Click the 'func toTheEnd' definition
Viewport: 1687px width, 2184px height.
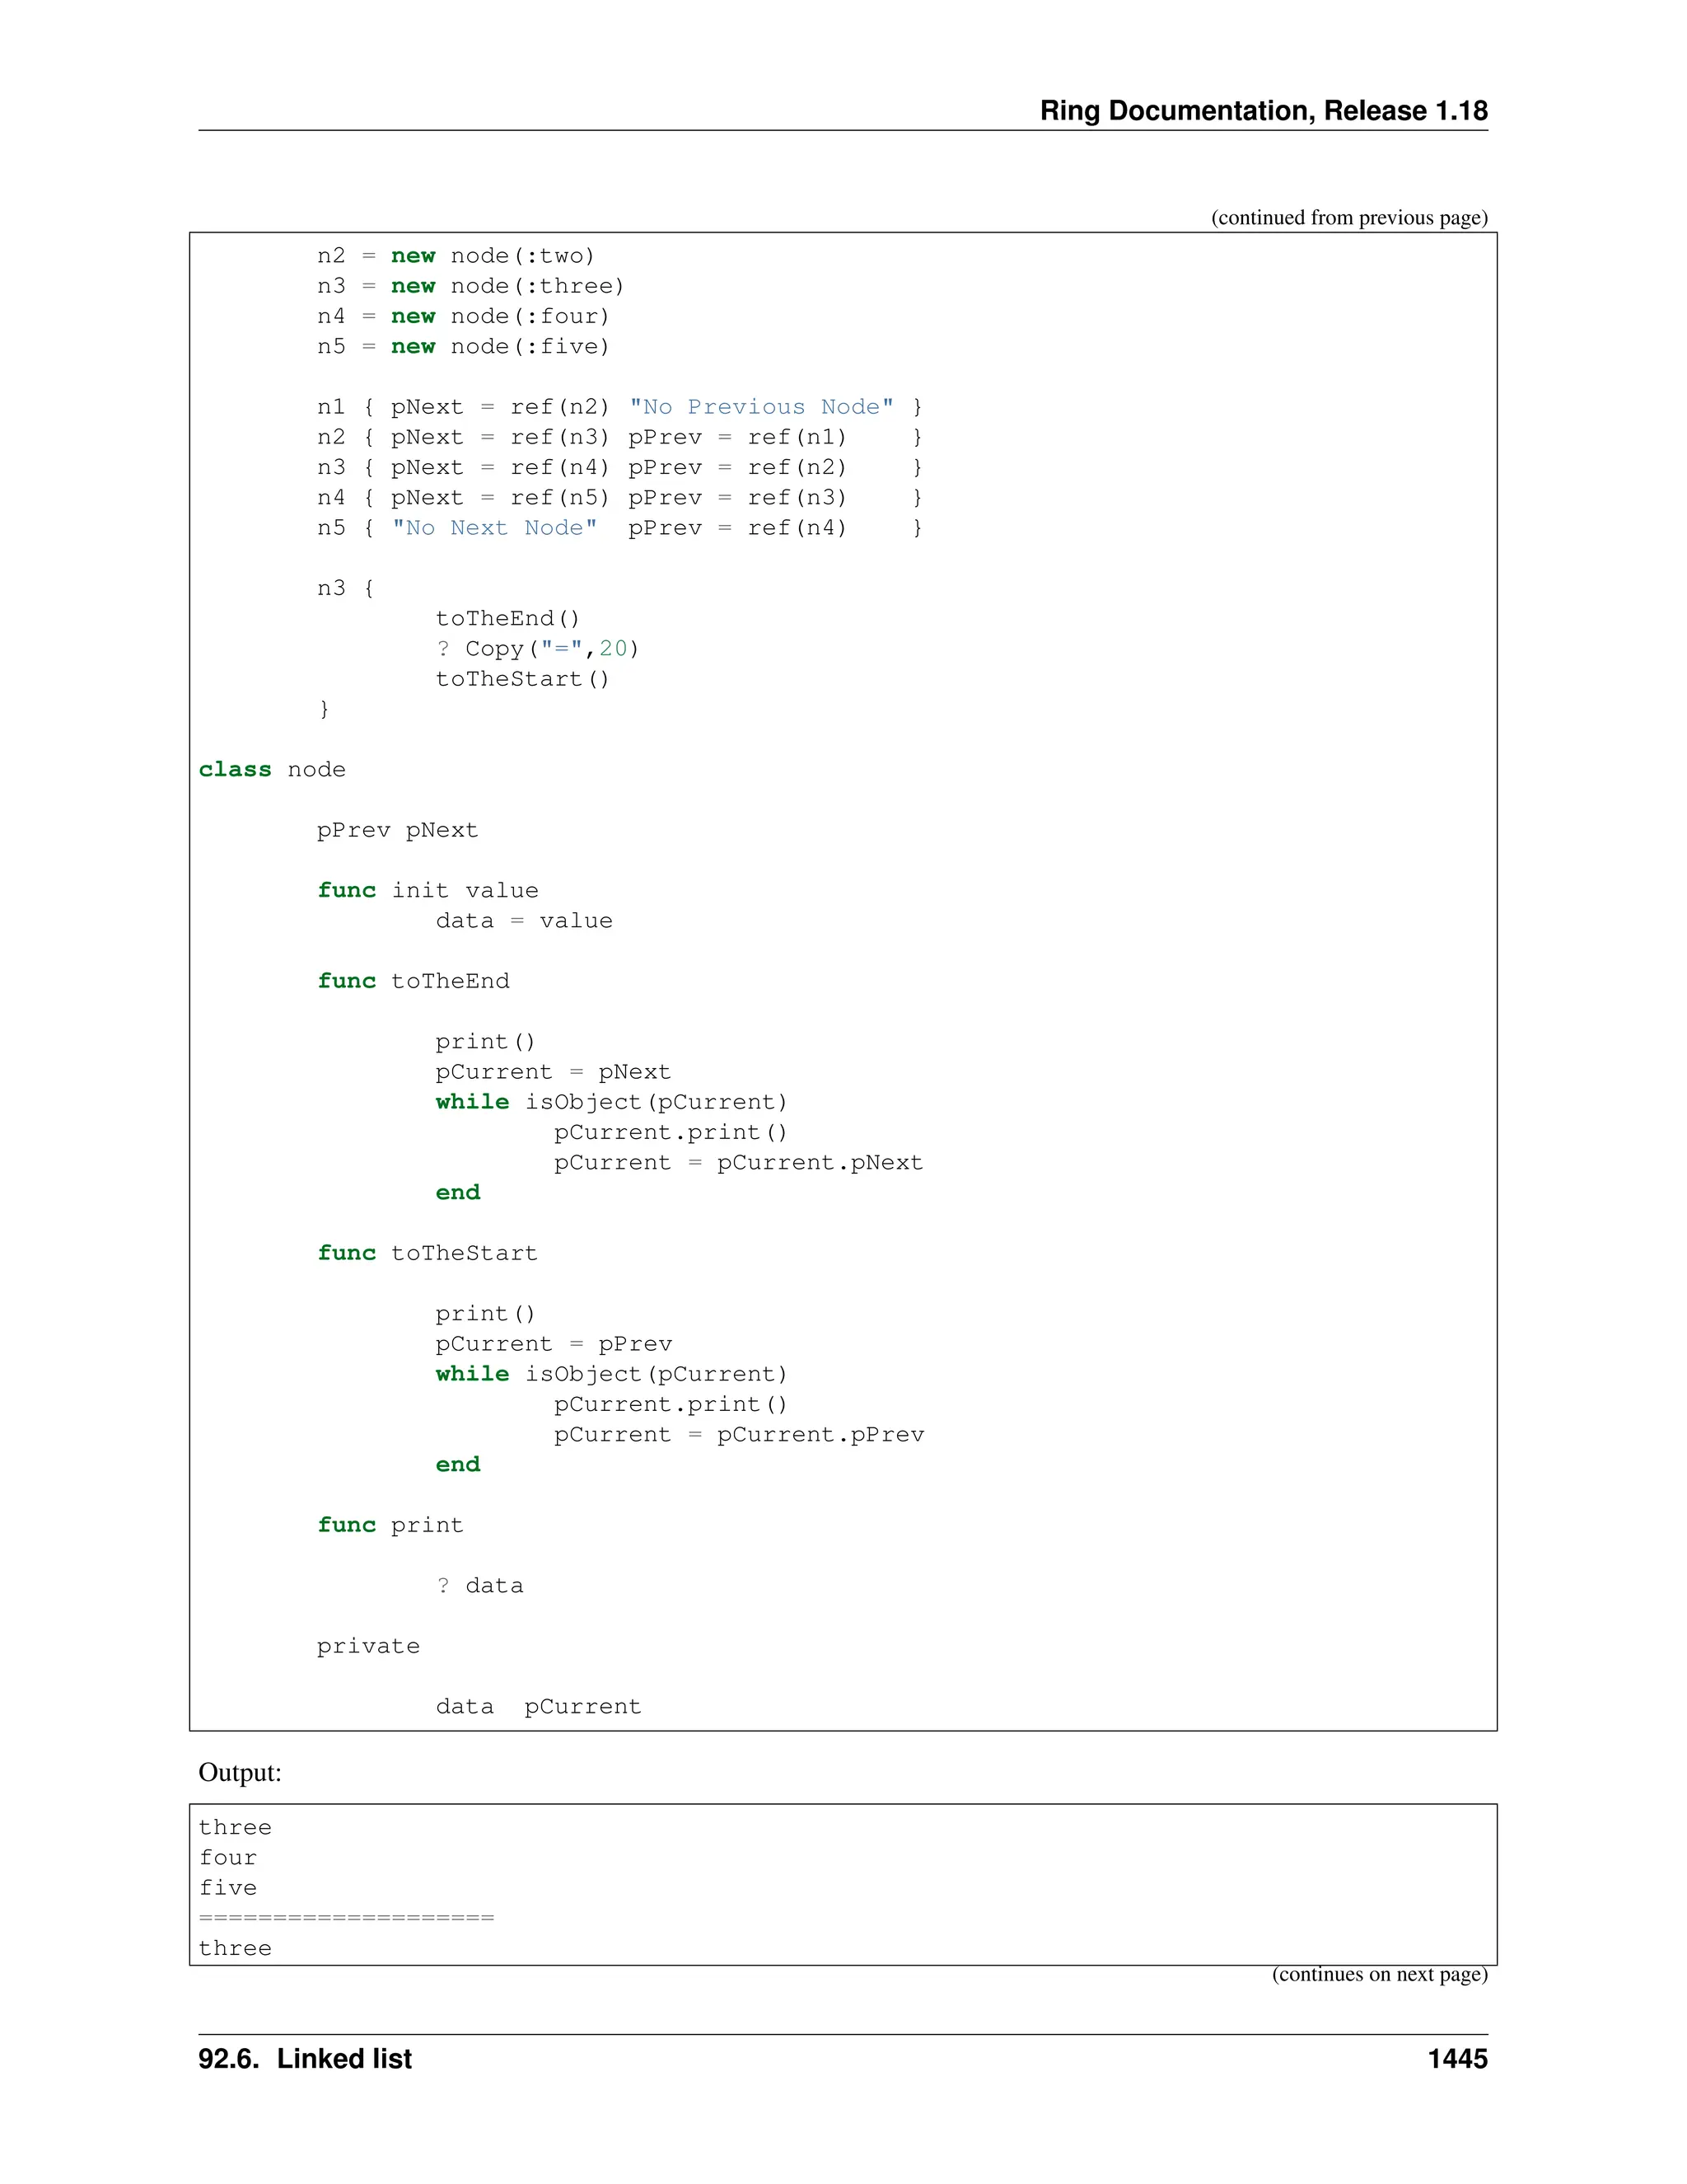click(x=414, y=981)
